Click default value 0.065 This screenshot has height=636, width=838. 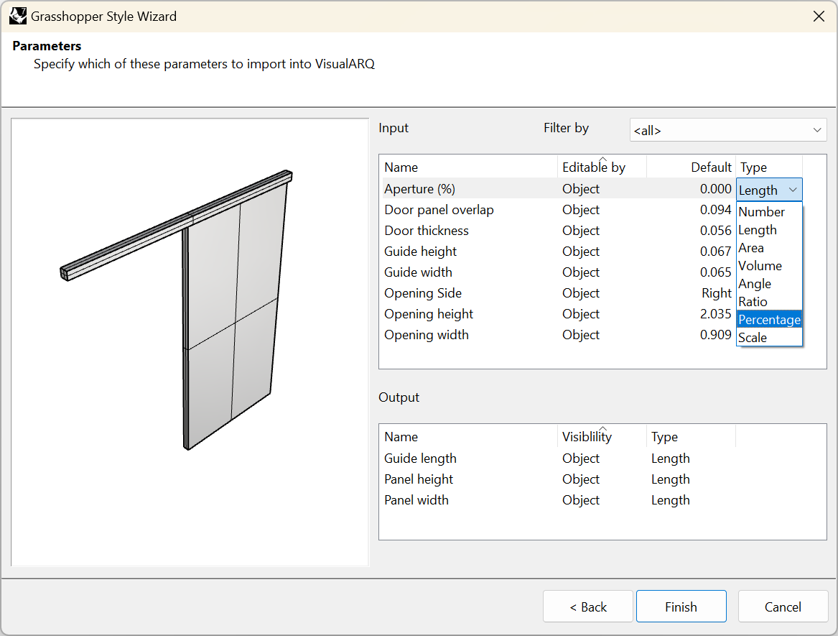pyautogui.click(x=715, y=272)
